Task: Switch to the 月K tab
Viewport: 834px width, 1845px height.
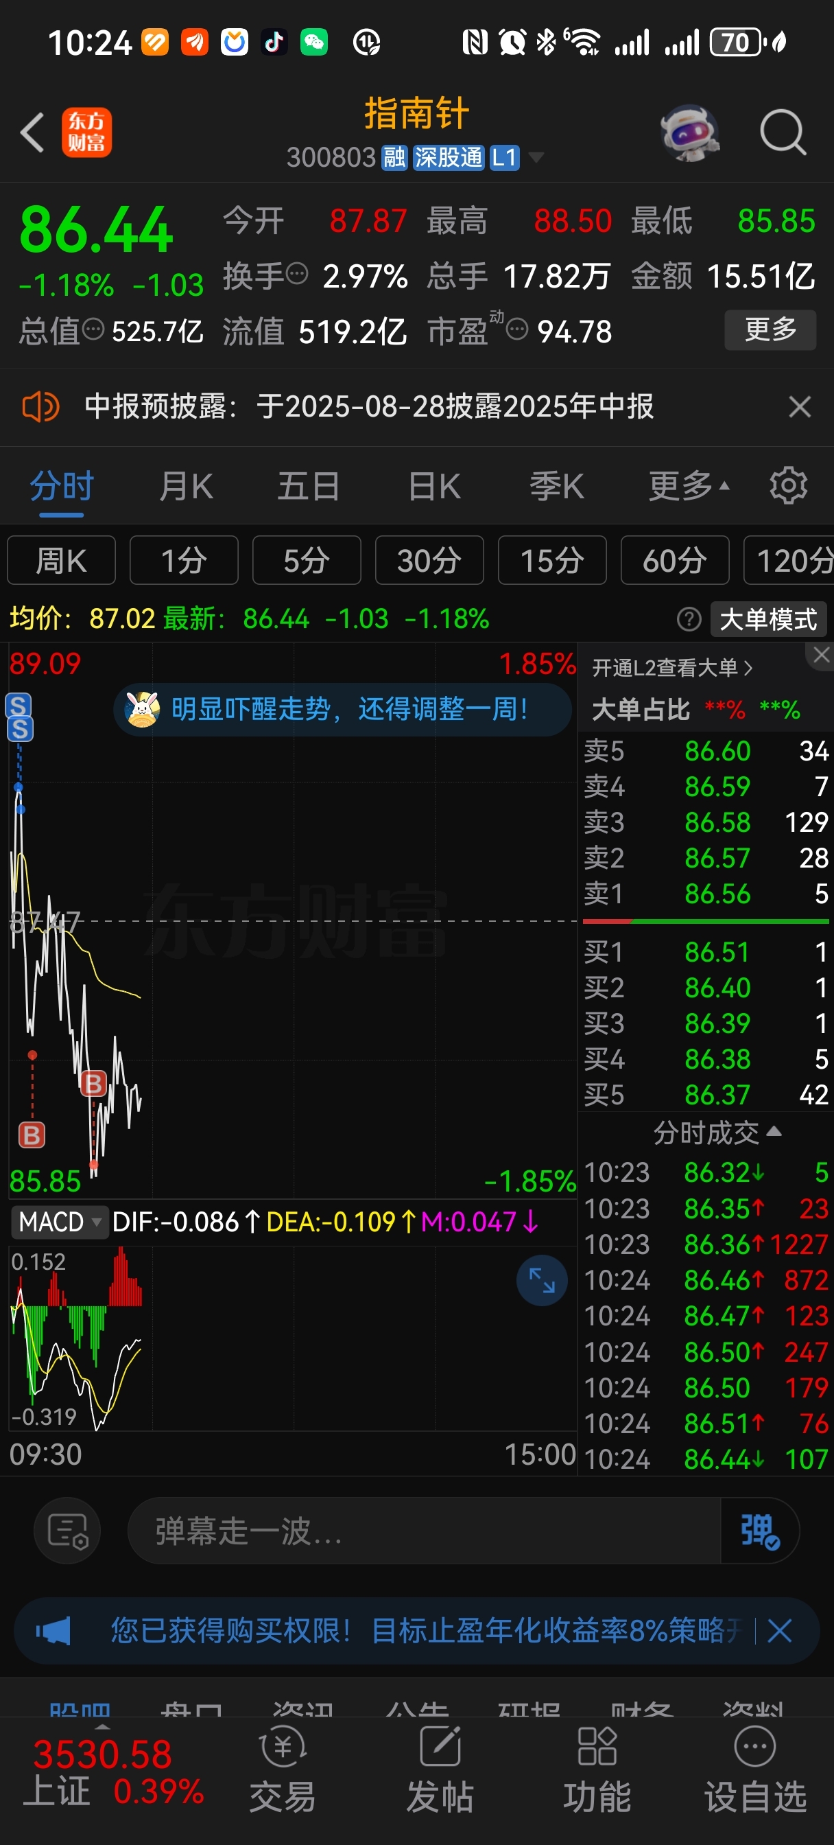Action: tap(186, 485)
